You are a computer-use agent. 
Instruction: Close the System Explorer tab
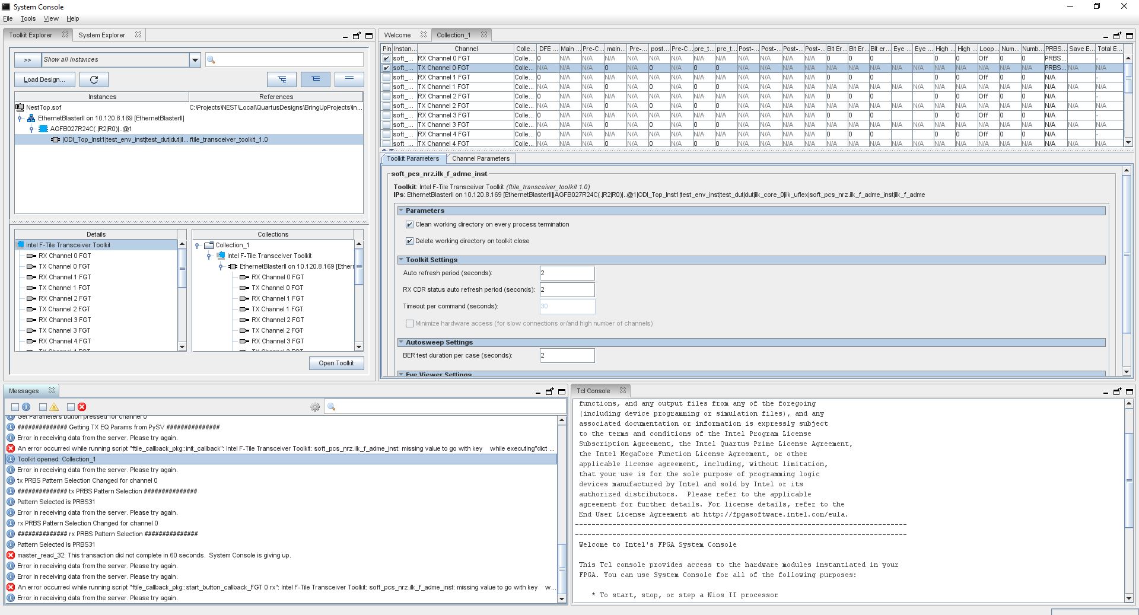pos(138,34)
